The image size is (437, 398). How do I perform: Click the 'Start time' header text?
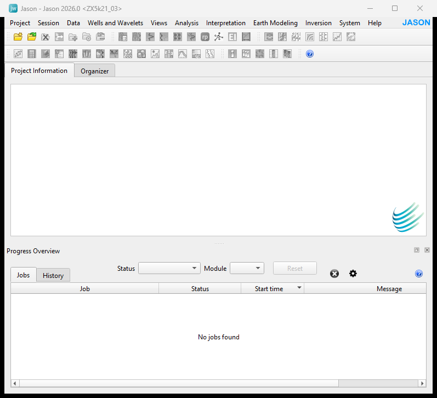click(x=269, y=289)
